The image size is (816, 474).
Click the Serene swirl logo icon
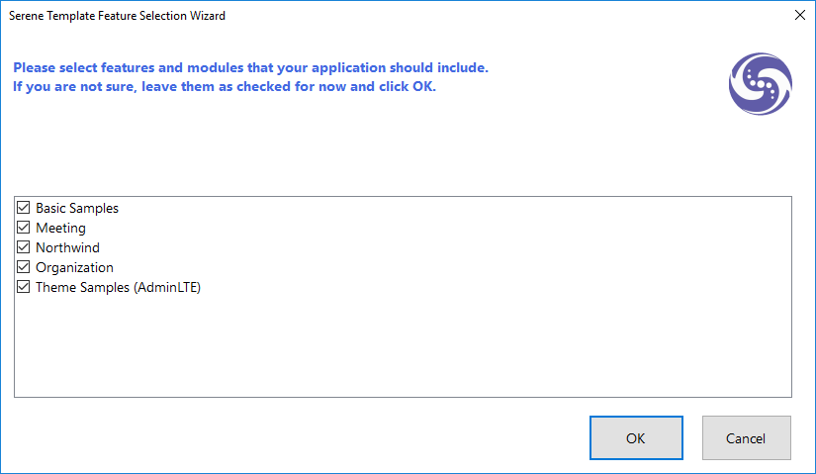pos(761,83)
